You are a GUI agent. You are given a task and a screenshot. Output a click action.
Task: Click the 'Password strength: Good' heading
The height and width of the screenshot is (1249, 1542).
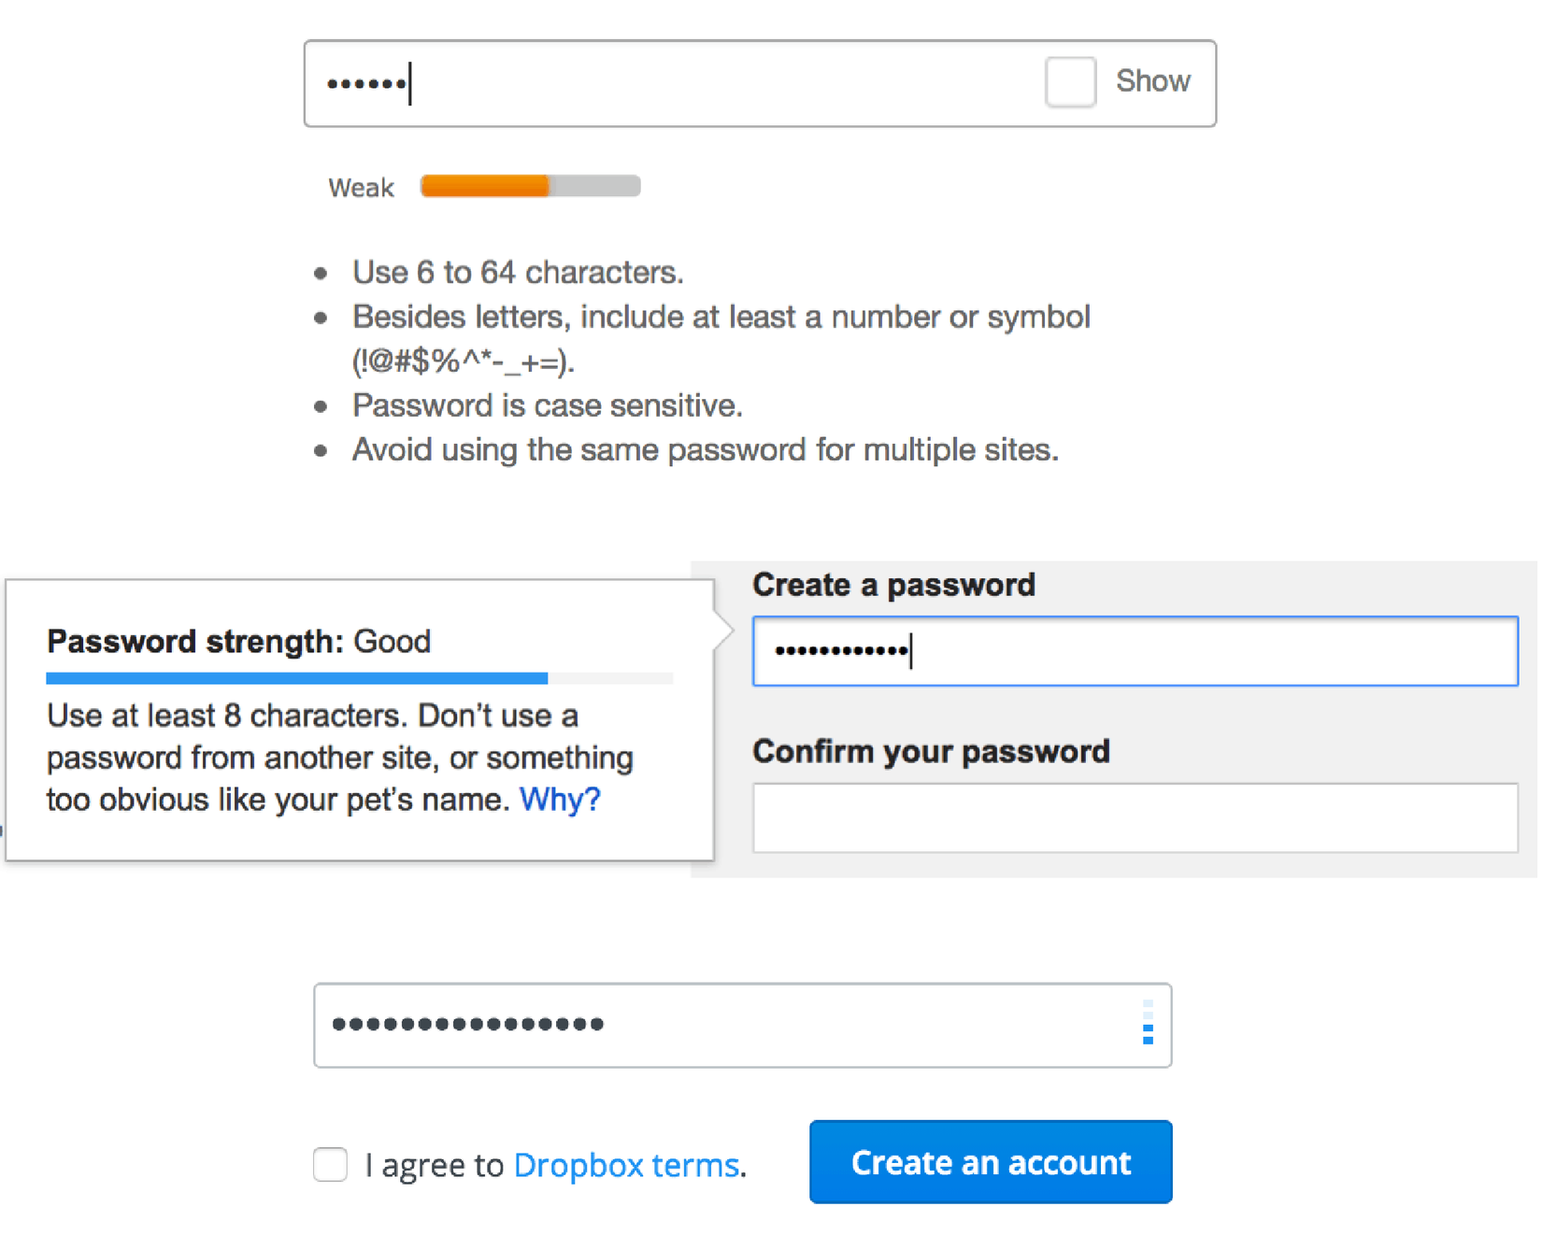(238, 642)
